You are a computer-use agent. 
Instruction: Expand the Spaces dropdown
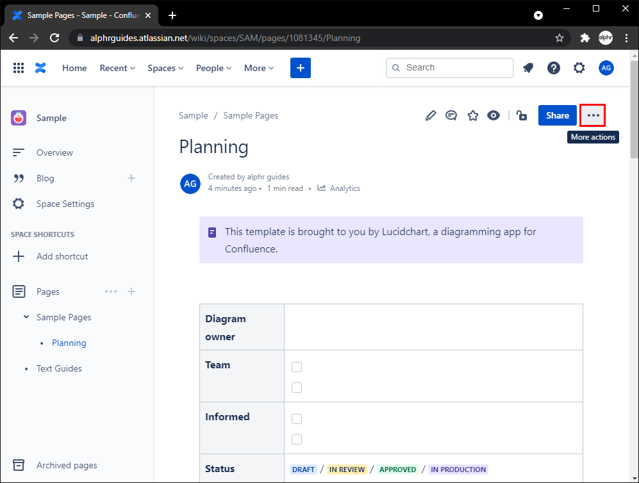[x=165, y=68]
